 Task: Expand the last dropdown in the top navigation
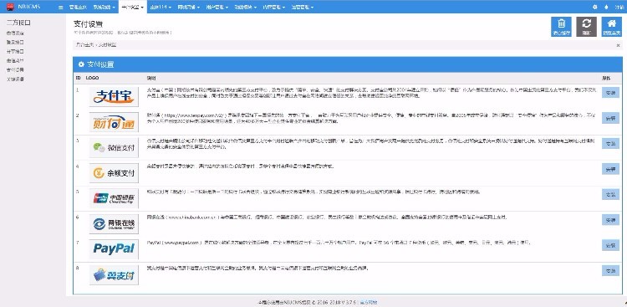pyautogui.click(x=302, y=8)
